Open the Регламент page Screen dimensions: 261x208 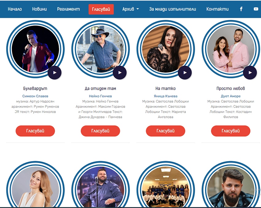click(68, 9)
